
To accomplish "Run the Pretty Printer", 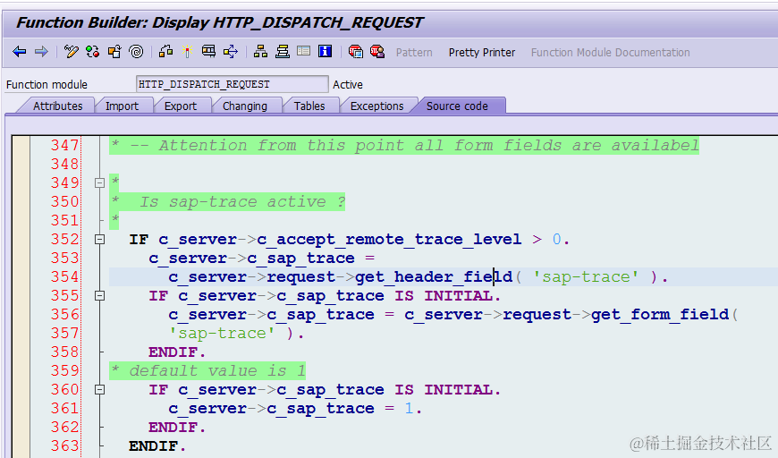I will click(x=482, y=53).
